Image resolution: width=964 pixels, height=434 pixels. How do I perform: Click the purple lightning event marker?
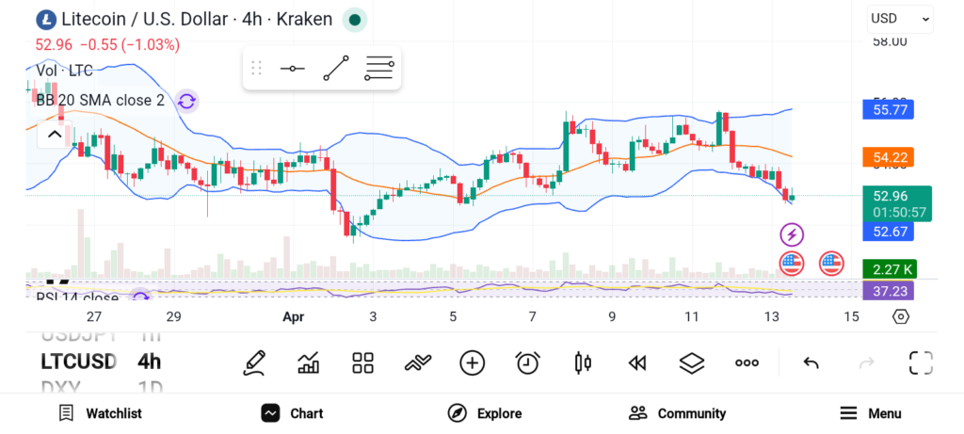[792, 233]
